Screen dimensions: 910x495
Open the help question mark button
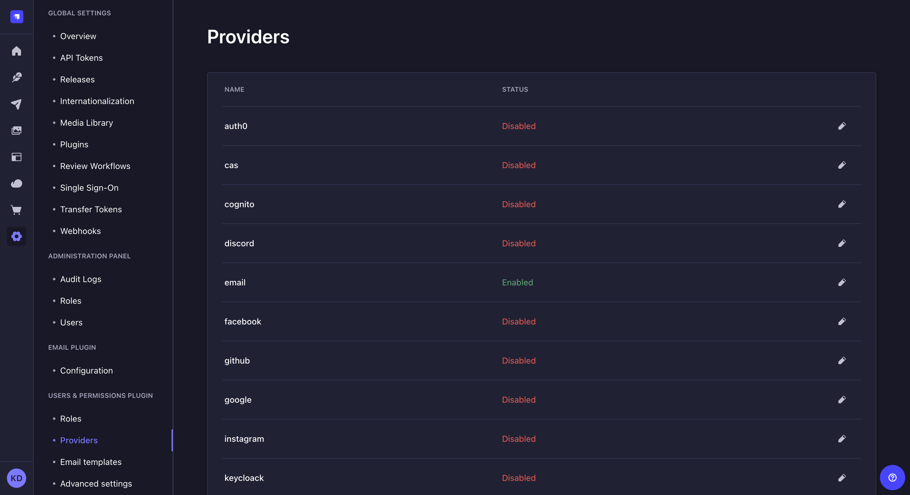(x=892, y=477)
